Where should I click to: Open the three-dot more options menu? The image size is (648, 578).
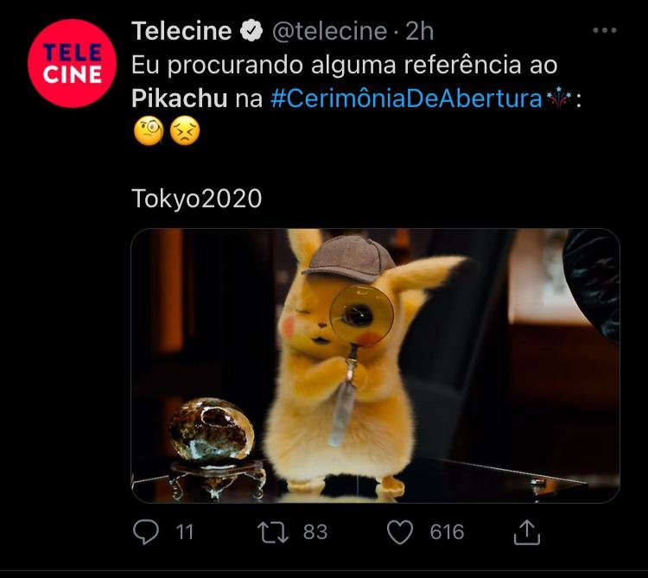pyautogui.click(x=604, y=30)
